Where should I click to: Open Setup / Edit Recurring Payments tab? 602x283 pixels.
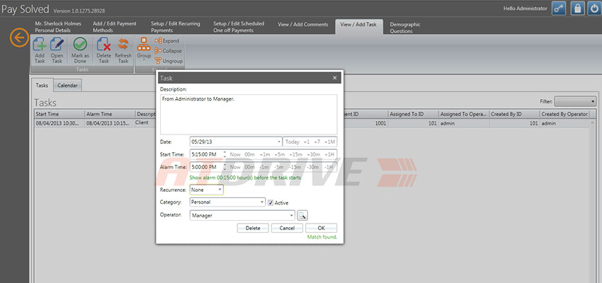pyautogui.click(x=176, y=27)
